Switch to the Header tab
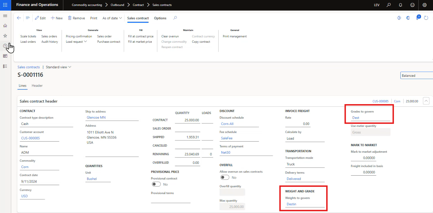 37,86
